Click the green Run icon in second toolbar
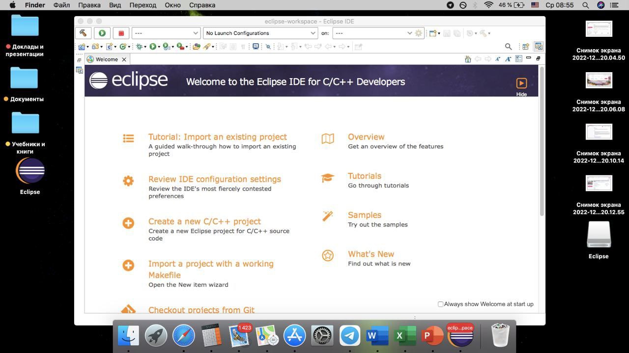Image resolution: width=629 pixels, height=353 pixels. coord(153,47)
